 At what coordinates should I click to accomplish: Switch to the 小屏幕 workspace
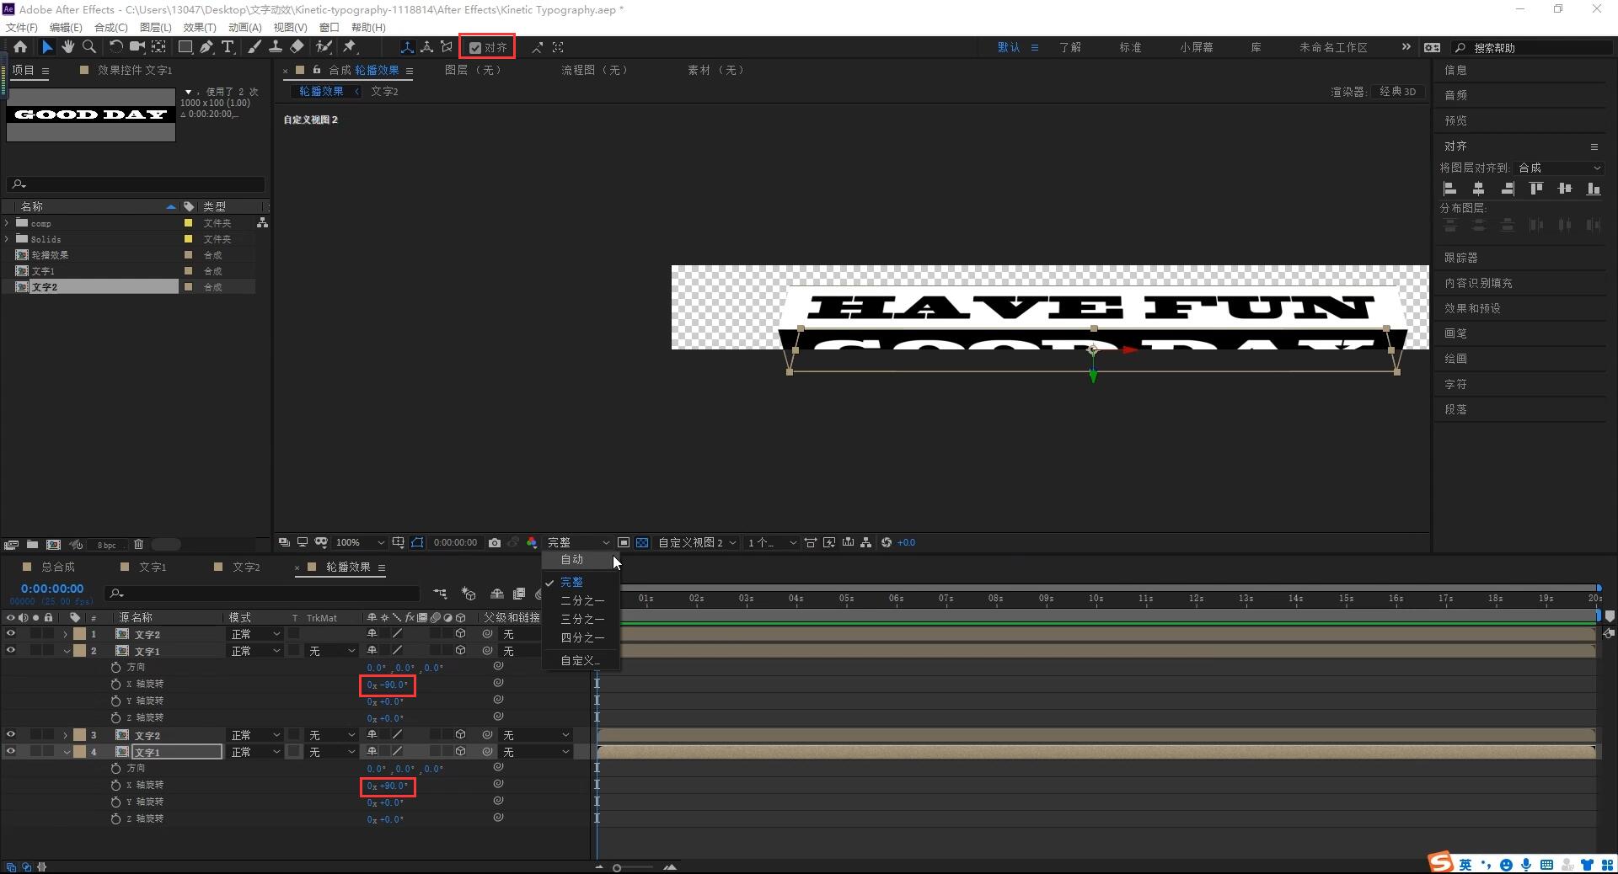(x=1196, y=48)
